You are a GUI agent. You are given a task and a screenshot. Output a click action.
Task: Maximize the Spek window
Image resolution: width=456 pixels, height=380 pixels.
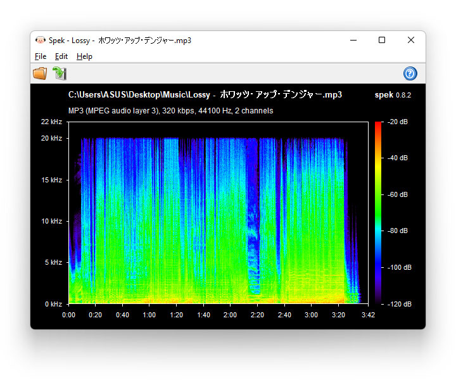tap(382, 40)
